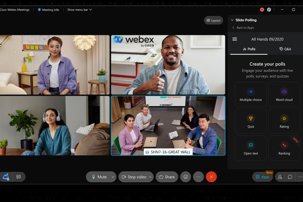Create a Quiz poll
303x202 pixels.
(251, 121)
